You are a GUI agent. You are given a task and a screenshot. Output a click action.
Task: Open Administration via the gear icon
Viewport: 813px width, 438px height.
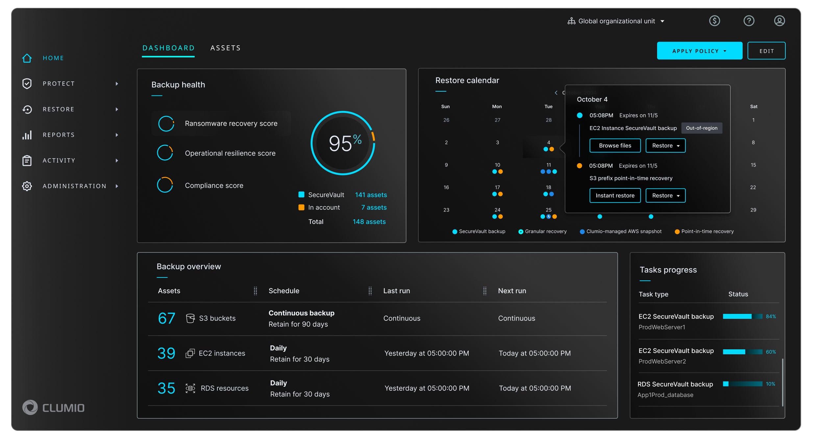(x=27, y=186)
